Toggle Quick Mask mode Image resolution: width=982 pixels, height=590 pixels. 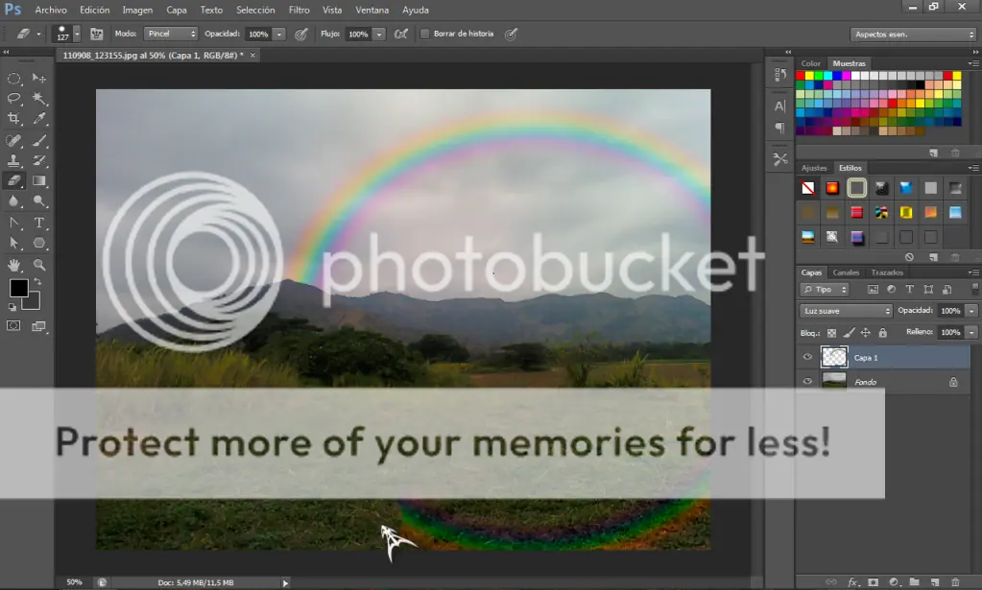pos(13,326)
